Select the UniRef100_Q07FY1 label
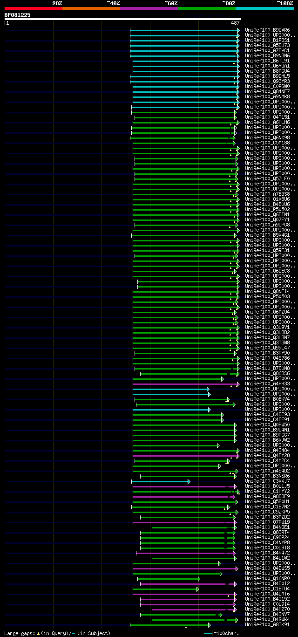Viewport: 298px width, 637px height. pyautogui.click(x=267, y=219)
